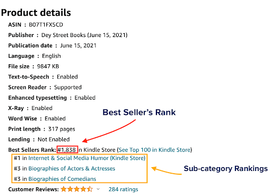Click the 284 ratings link

pyautogui.click(x=123, y=189)
